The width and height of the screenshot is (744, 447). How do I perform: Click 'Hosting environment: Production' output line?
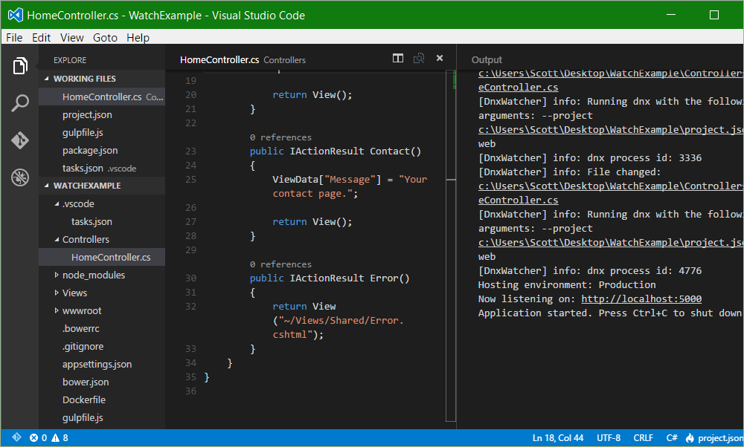click(x=567, y=284)
